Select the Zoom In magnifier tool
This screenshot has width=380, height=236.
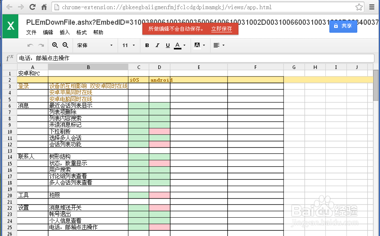(55, 45)
